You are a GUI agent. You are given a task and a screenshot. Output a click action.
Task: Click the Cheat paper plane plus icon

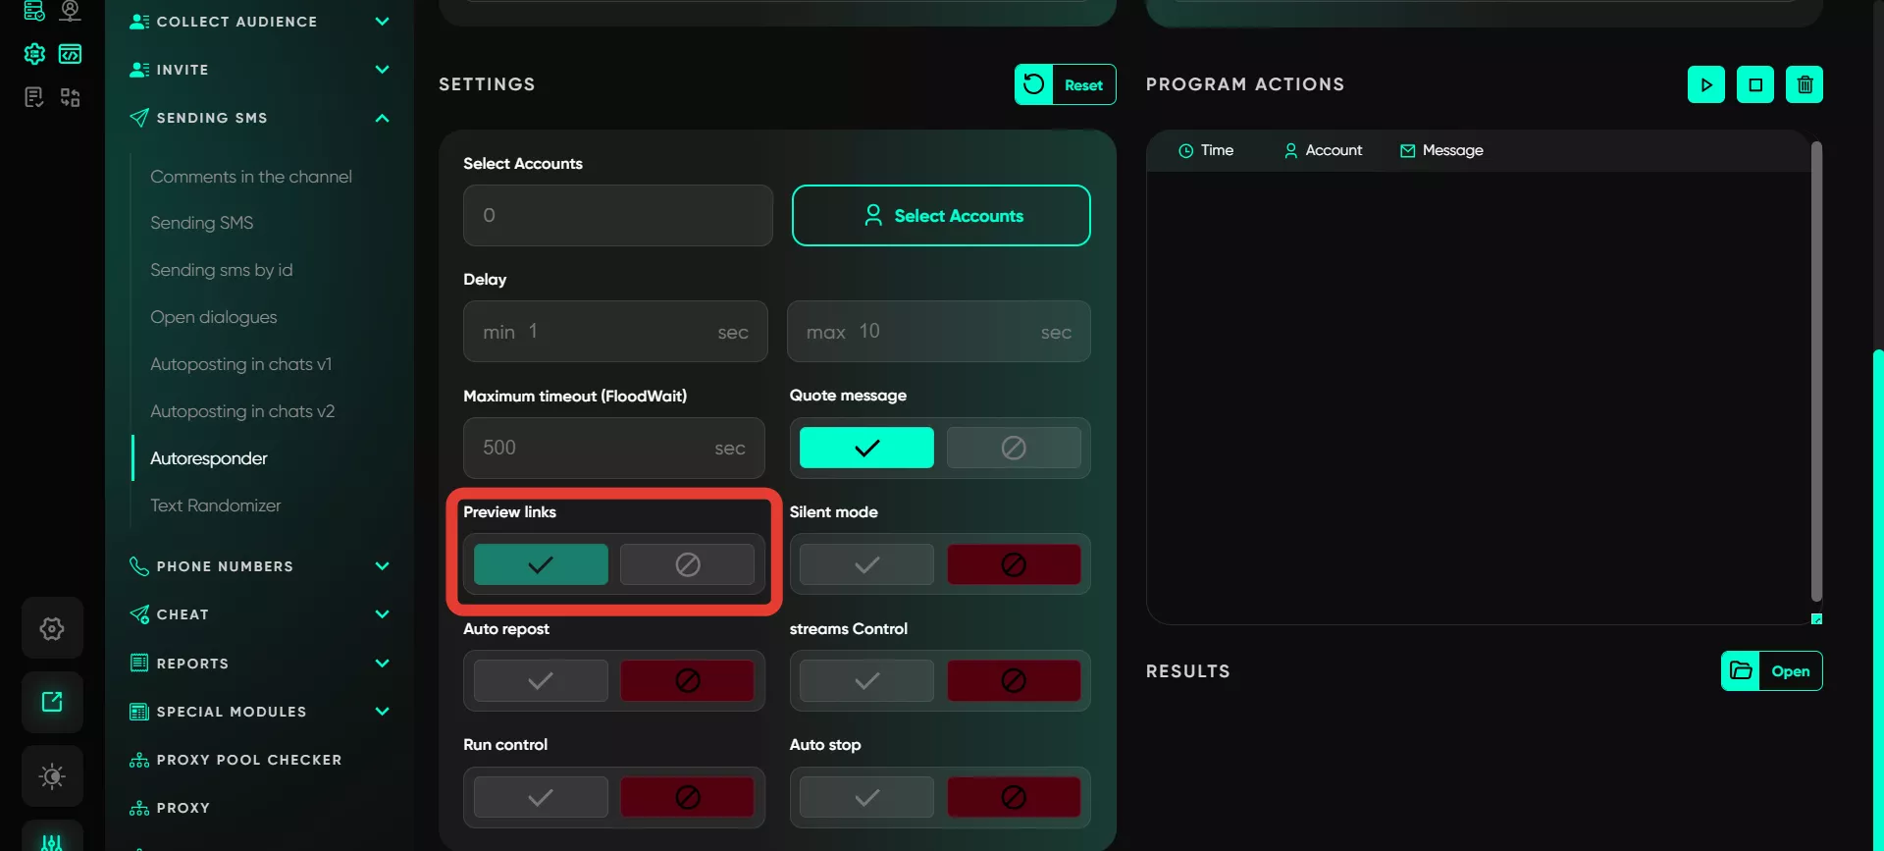point(139,614)
